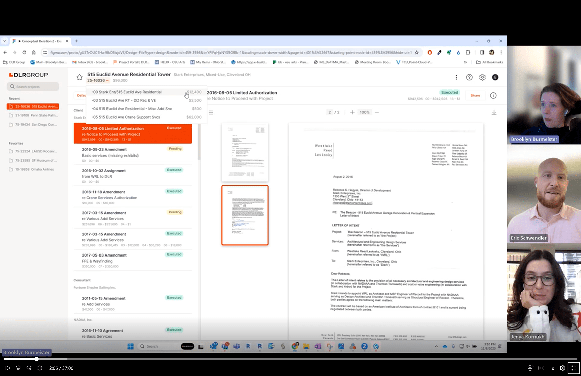Select -04 515 Euclid Ave Residential - Misc Add Svc
The image size is (581, 376).
(146, 109)
